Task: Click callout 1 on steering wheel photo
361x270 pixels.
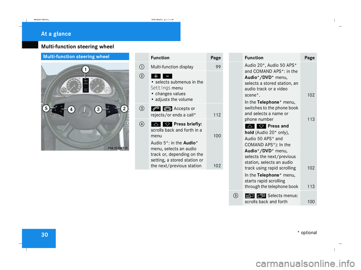Action: pos(86,69)
